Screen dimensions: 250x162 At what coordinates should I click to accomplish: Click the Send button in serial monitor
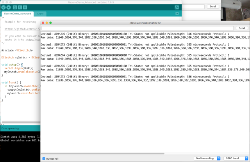(x=242, y=28)
